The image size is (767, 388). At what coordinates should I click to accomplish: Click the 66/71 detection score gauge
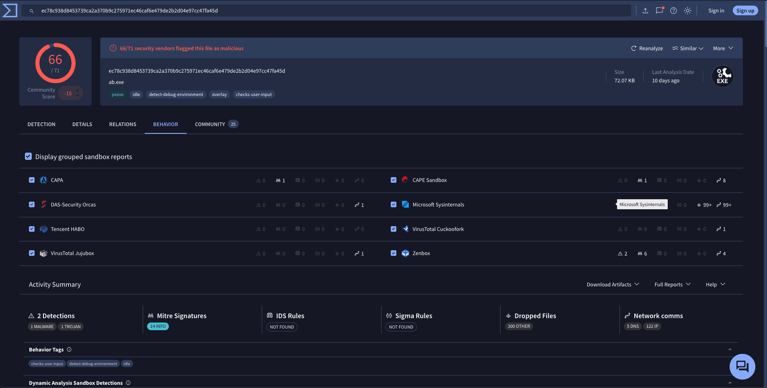click(x=55, y=63)
